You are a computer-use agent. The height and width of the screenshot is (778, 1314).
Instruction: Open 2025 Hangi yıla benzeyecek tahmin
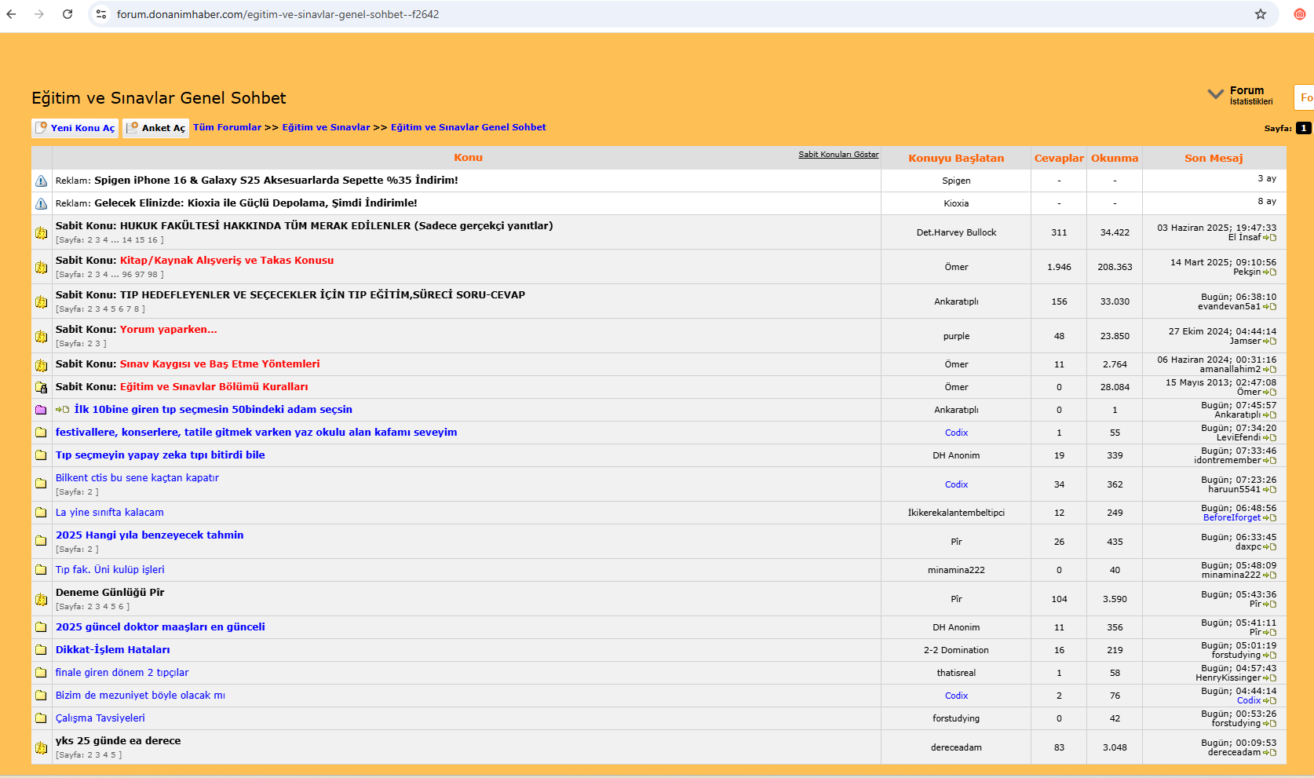pyautogui.click(x=150, y=535)
